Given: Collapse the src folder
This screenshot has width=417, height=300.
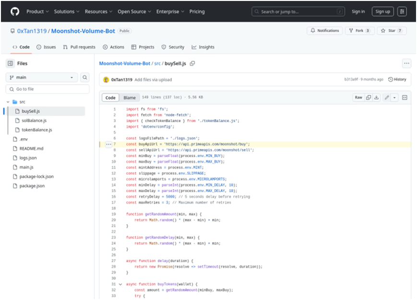Looking at the screenshot, I should 8,102.
